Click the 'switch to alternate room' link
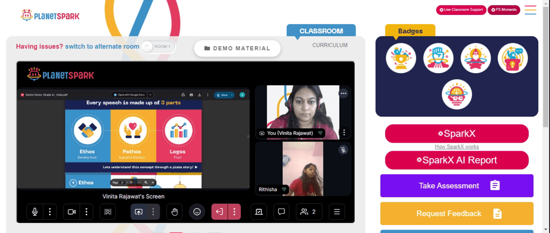 [x=102, y=46]
